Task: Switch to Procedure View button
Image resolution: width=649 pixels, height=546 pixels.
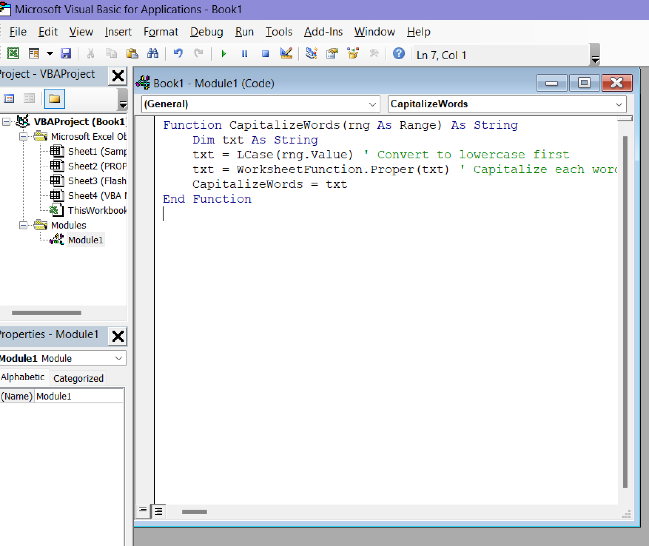Action: point(143,510)
